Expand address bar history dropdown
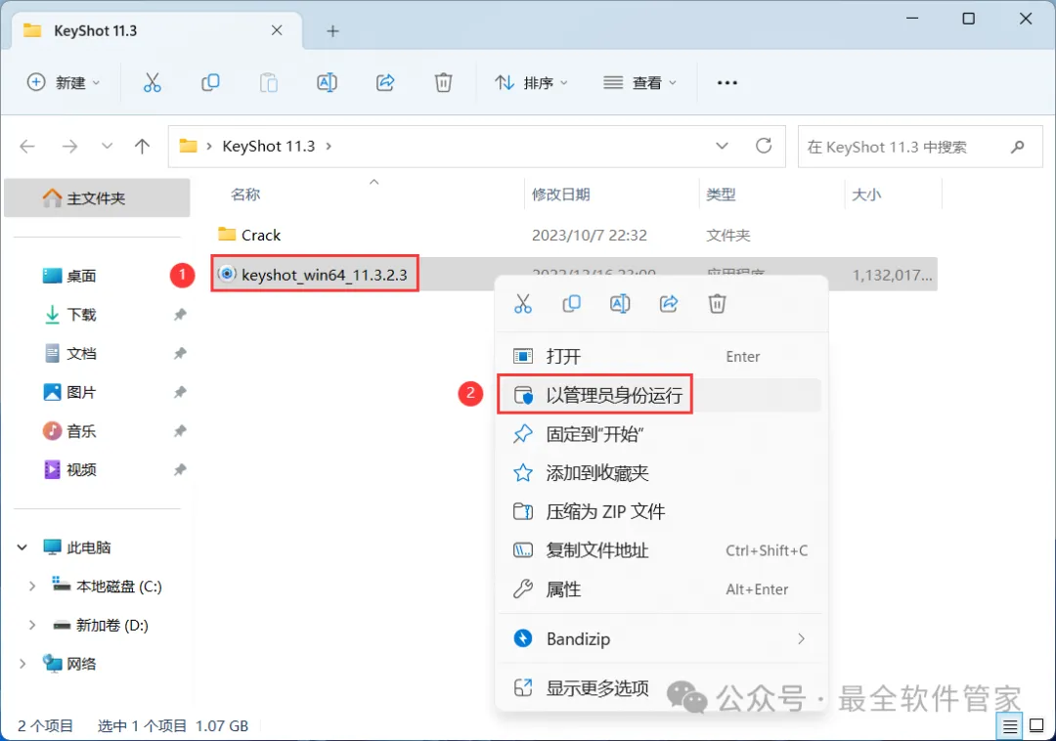 722,146
